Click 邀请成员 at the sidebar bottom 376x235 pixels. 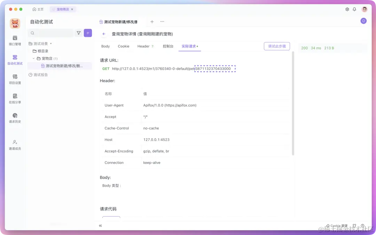[x=14, y=144]
